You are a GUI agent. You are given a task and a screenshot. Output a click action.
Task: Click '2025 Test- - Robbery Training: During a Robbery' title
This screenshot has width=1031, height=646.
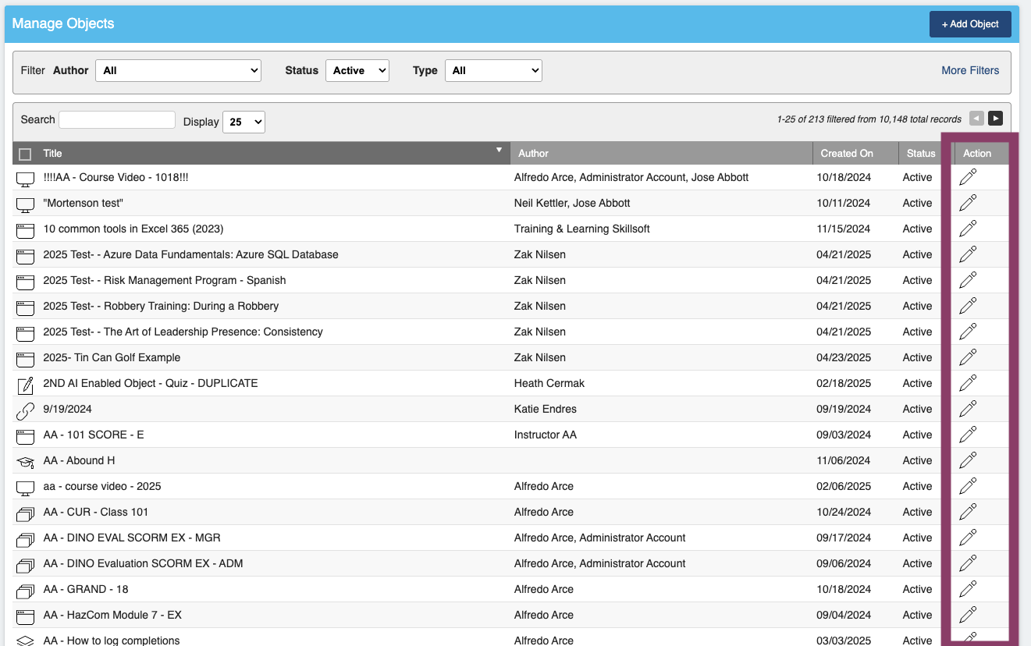pos(161,306)
